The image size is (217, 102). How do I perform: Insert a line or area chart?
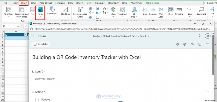91,13
